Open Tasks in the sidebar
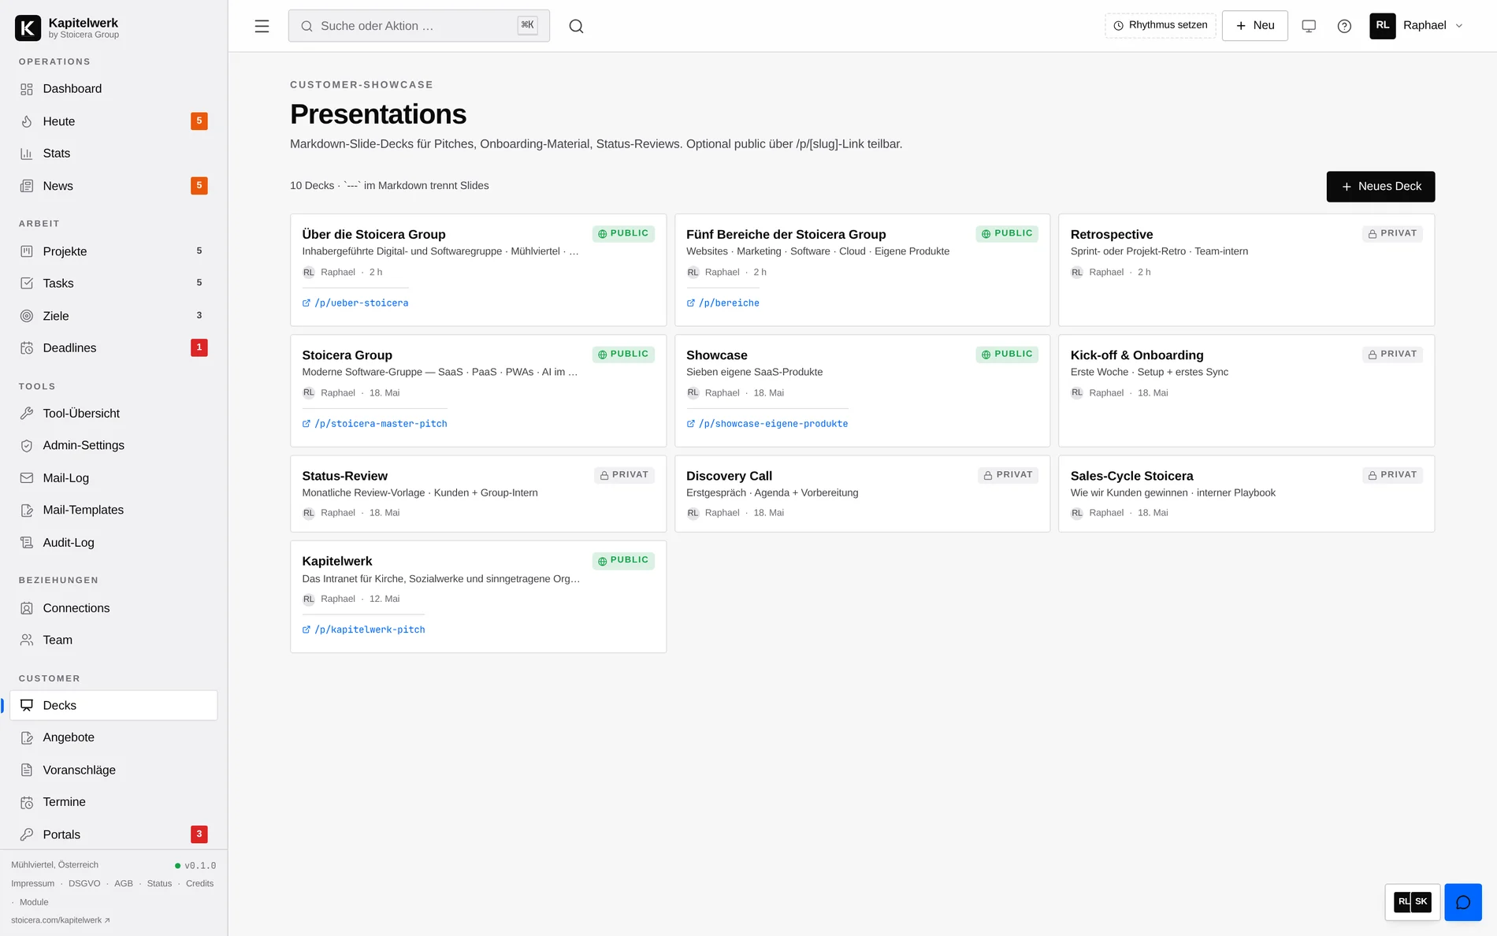This screenshot has height=936, width=1497. 113,284
